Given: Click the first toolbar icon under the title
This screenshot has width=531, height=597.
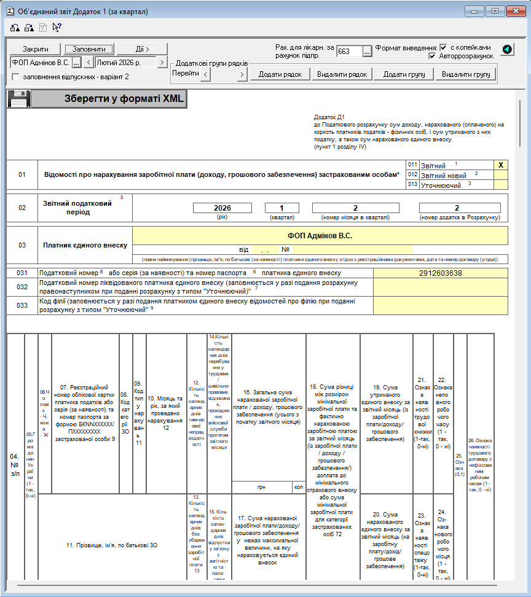Looking at the screenshot, I should pos(15,27).
